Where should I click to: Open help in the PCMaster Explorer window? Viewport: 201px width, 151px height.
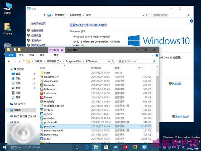157,55
